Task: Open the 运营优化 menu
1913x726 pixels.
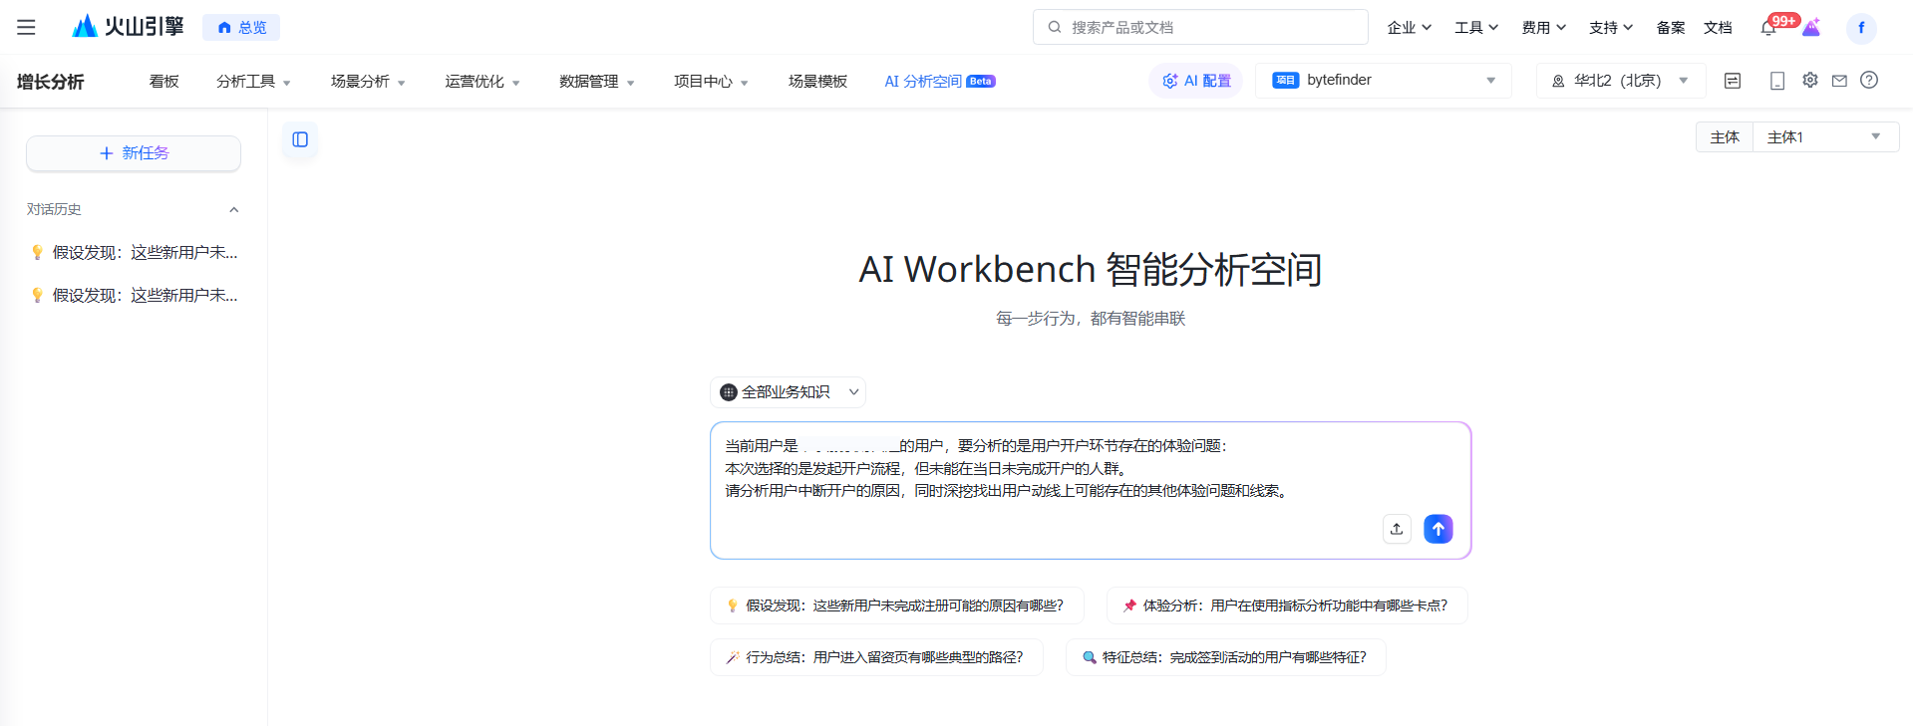Action: coord(482,82)
